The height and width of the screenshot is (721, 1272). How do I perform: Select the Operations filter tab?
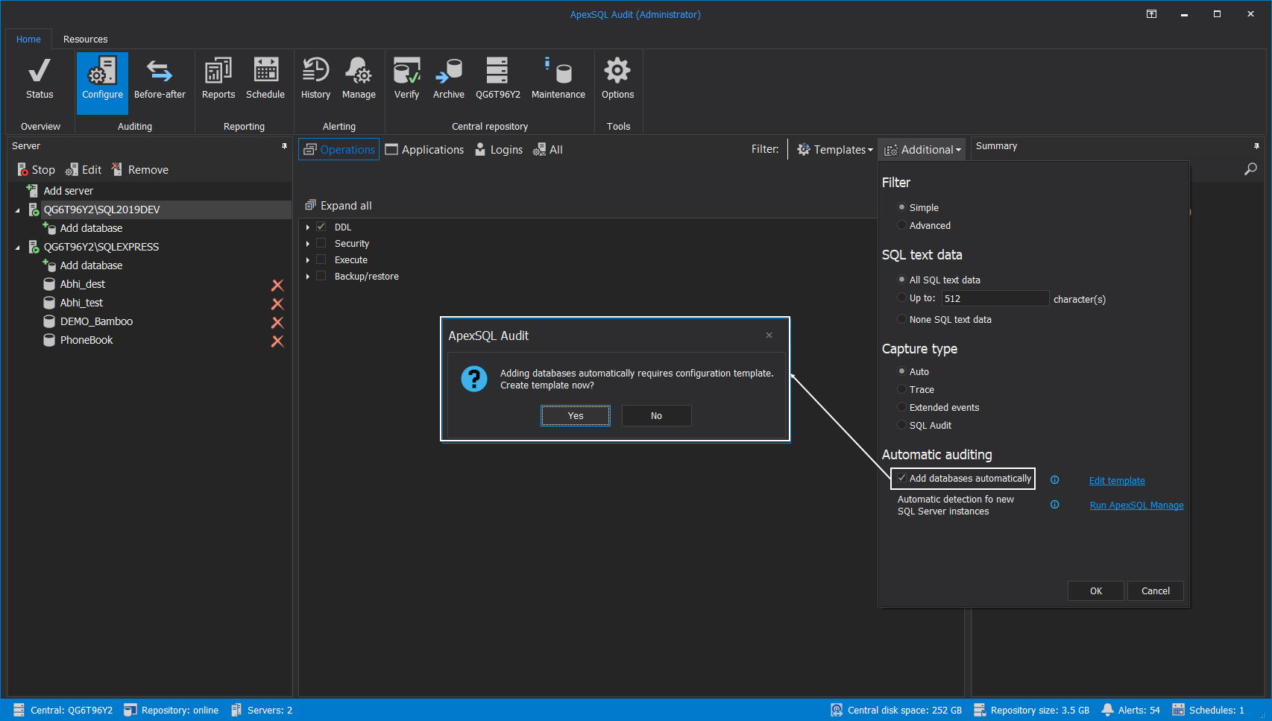339,150
